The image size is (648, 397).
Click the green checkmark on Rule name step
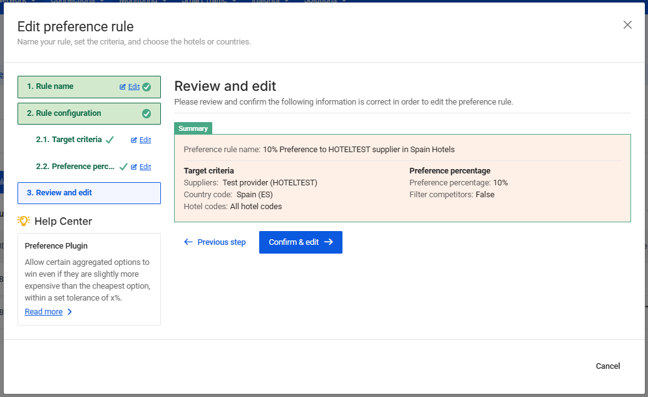click(x=147, y=87)
